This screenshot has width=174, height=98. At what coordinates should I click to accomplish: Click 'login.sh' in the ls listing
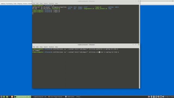pos(98,7)
